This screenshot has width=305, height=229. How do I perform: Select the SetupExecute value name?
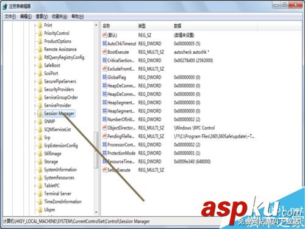click(x=119, y=170)
